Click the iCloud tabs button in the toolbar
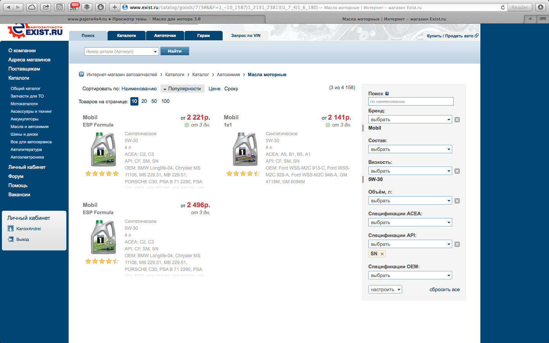 click(32, 7)
